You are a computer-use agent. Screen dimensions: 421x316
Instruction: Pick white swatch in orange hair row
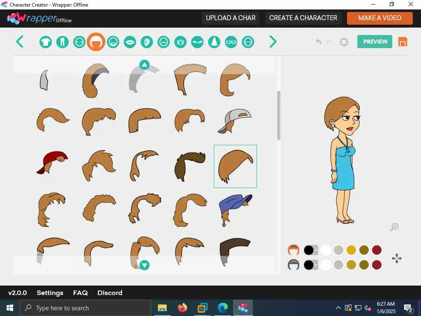pos(326,250)
